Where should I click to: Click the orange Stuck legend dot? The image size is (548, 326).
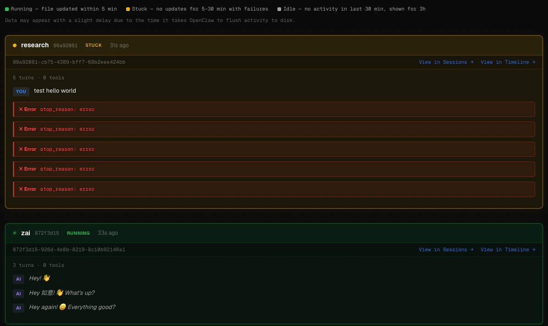[129, 9]
